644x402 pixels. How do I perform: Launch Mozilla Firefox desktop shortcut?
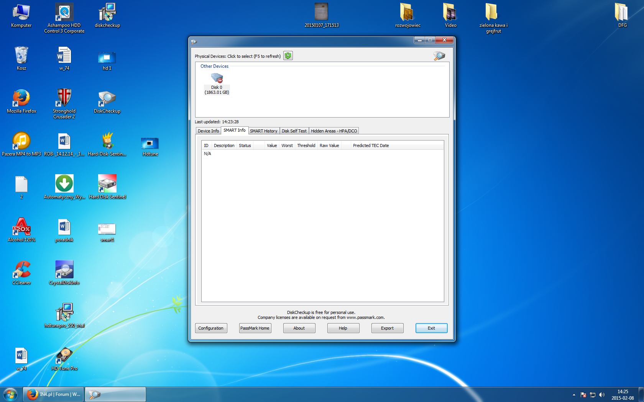tap(21, 101)
